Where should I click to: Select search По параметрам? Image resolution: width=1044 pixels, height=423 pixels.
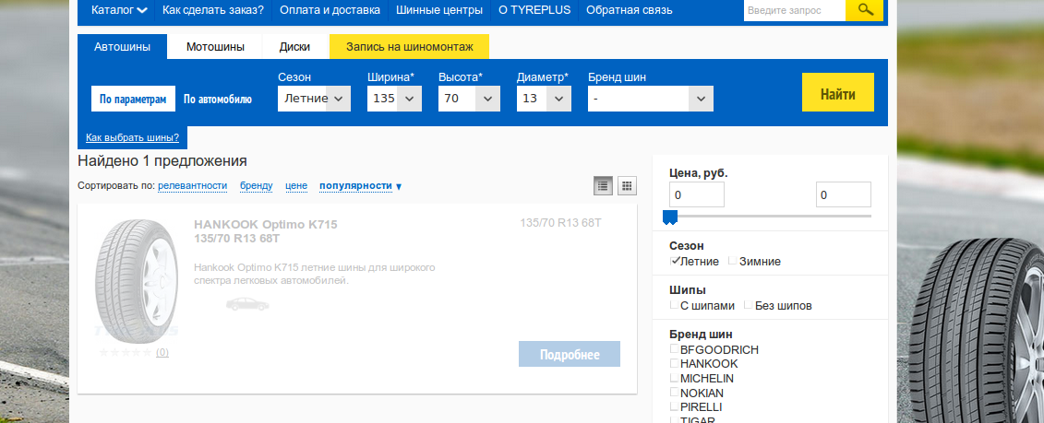coord(133,100)
